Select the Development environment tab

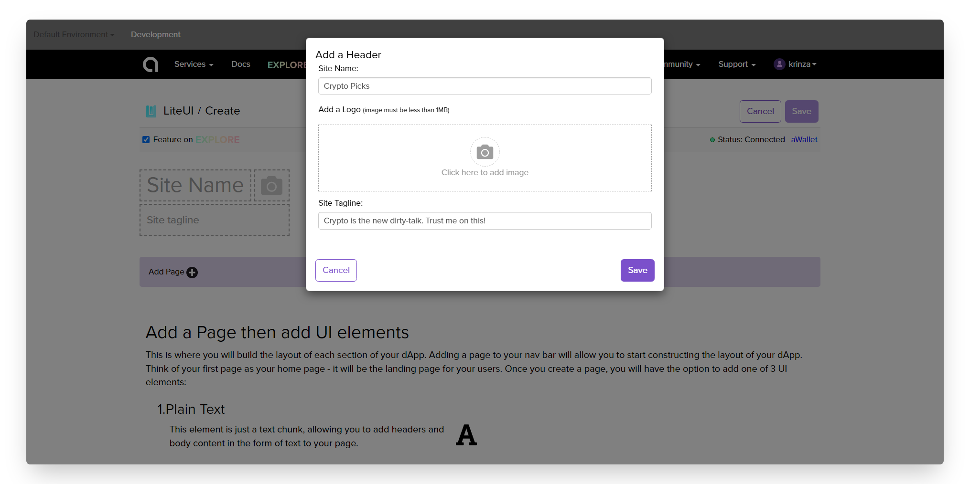[x=156, y=34]
